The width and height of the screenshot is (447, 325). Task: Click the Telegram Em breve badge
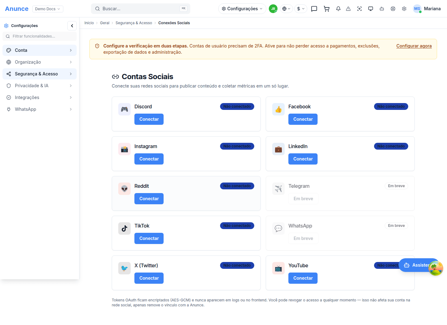point(396,186)
